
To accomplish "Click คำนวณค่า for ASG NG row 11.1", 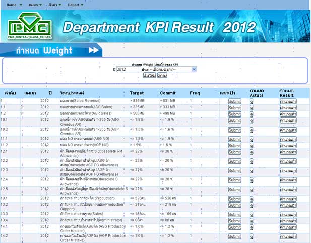I will [x=288, y=139].
